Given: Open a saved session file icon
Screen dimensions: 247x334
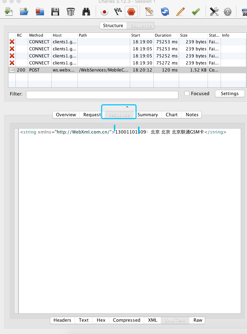Looking at the screenshot, I should click(24, 12).
